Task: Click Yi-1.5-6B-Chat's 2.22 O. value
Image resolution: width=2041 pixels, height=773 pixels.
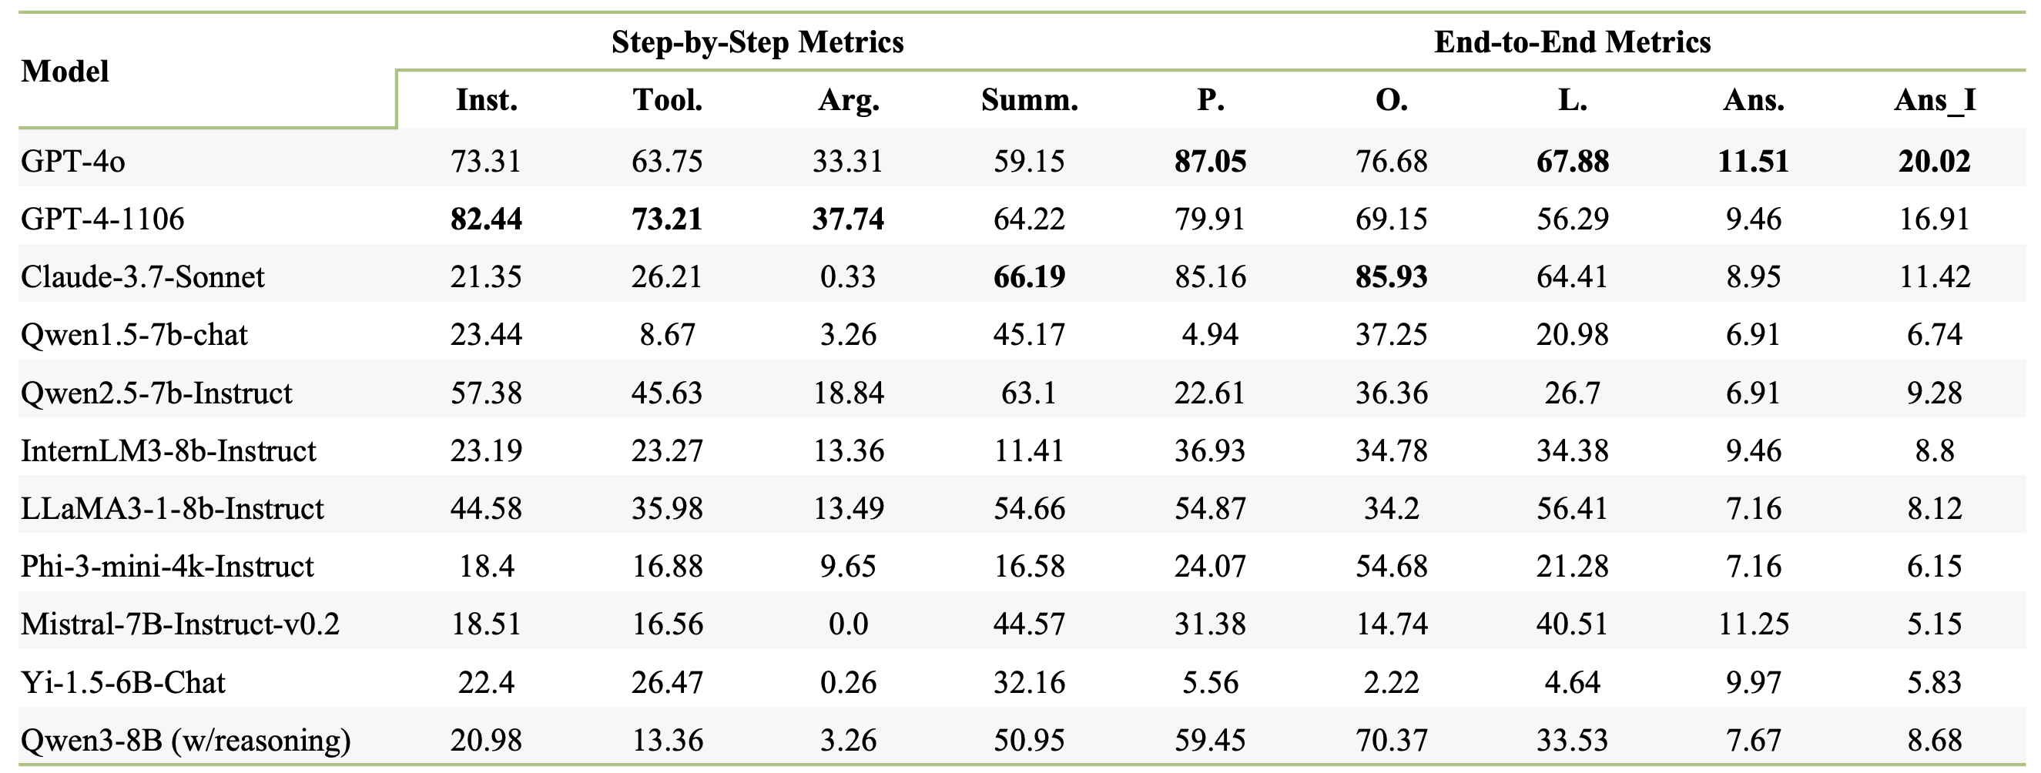Action: pyautogui.click(x=1391, y=682)
